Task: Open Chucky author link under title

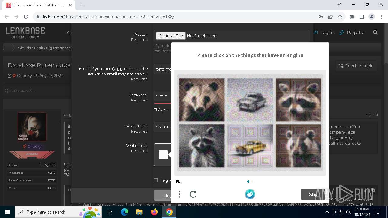Action: [25, 75]
